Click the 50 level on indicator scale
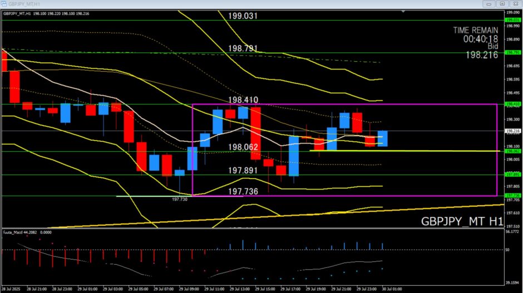The height and width of the screenshot is (293, 523). pyautogui.click(x=507, y=250)
